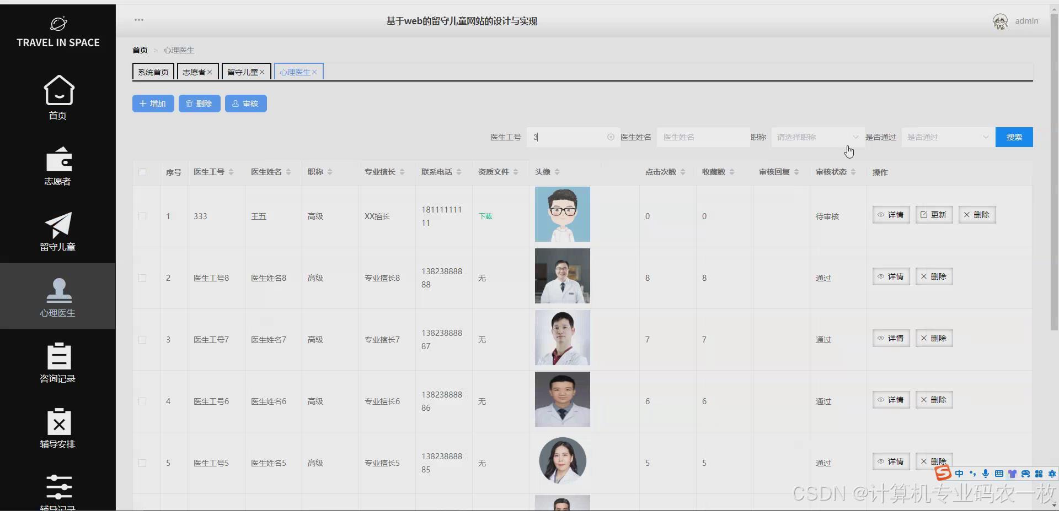Viewport: 1059px width, 511px height.
Task: Go to 首页 breadcrumb
Action: point(140,50)
